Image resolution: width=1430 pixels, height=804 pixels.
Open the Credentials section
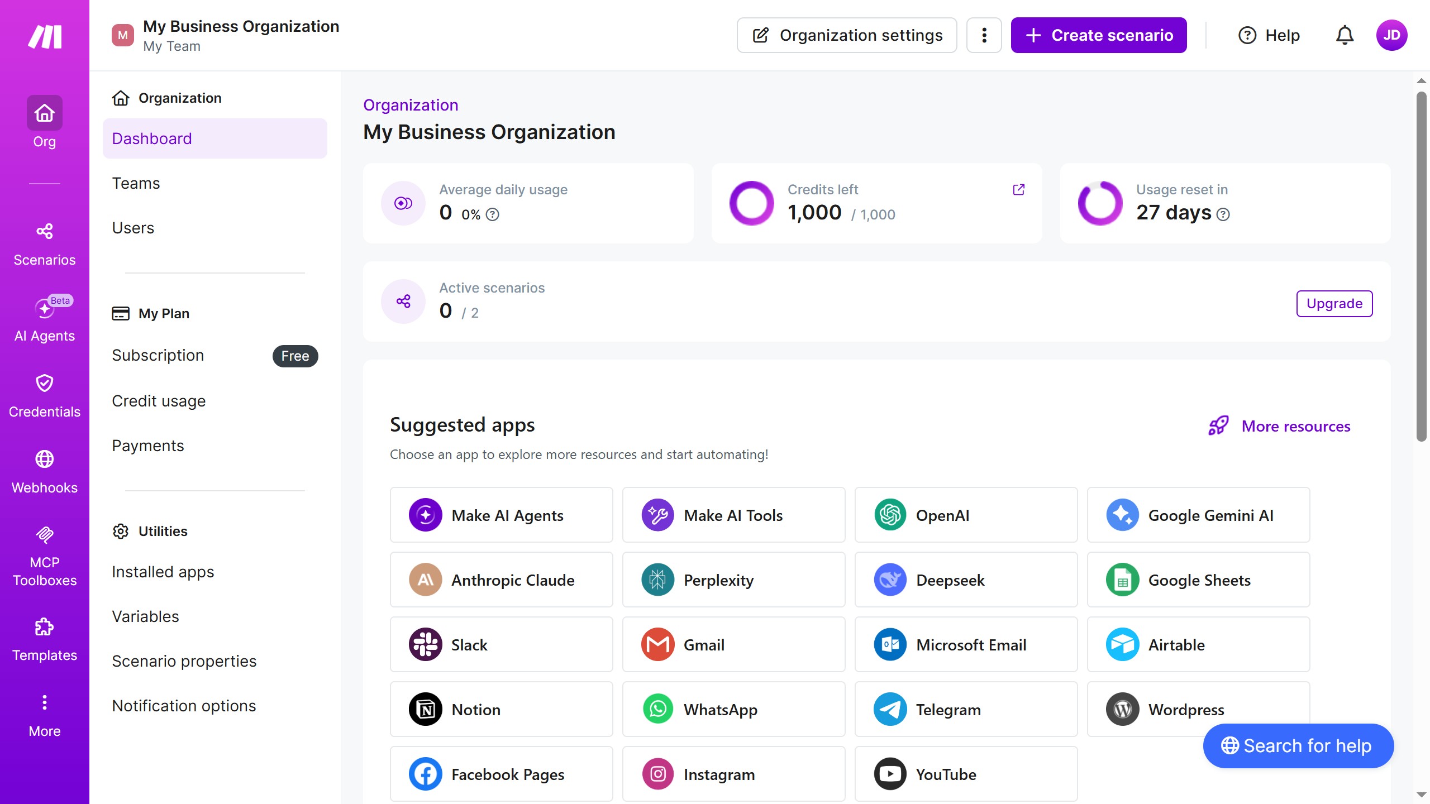pos(45,396)
